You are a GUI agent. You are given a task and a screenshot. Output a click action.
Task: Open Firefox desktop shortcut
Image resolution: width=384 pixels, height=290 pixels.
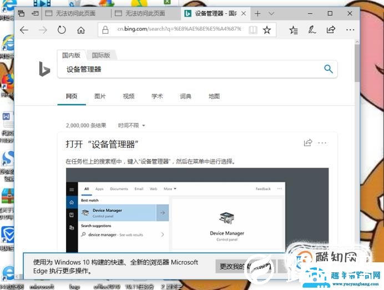click(7, 84)
